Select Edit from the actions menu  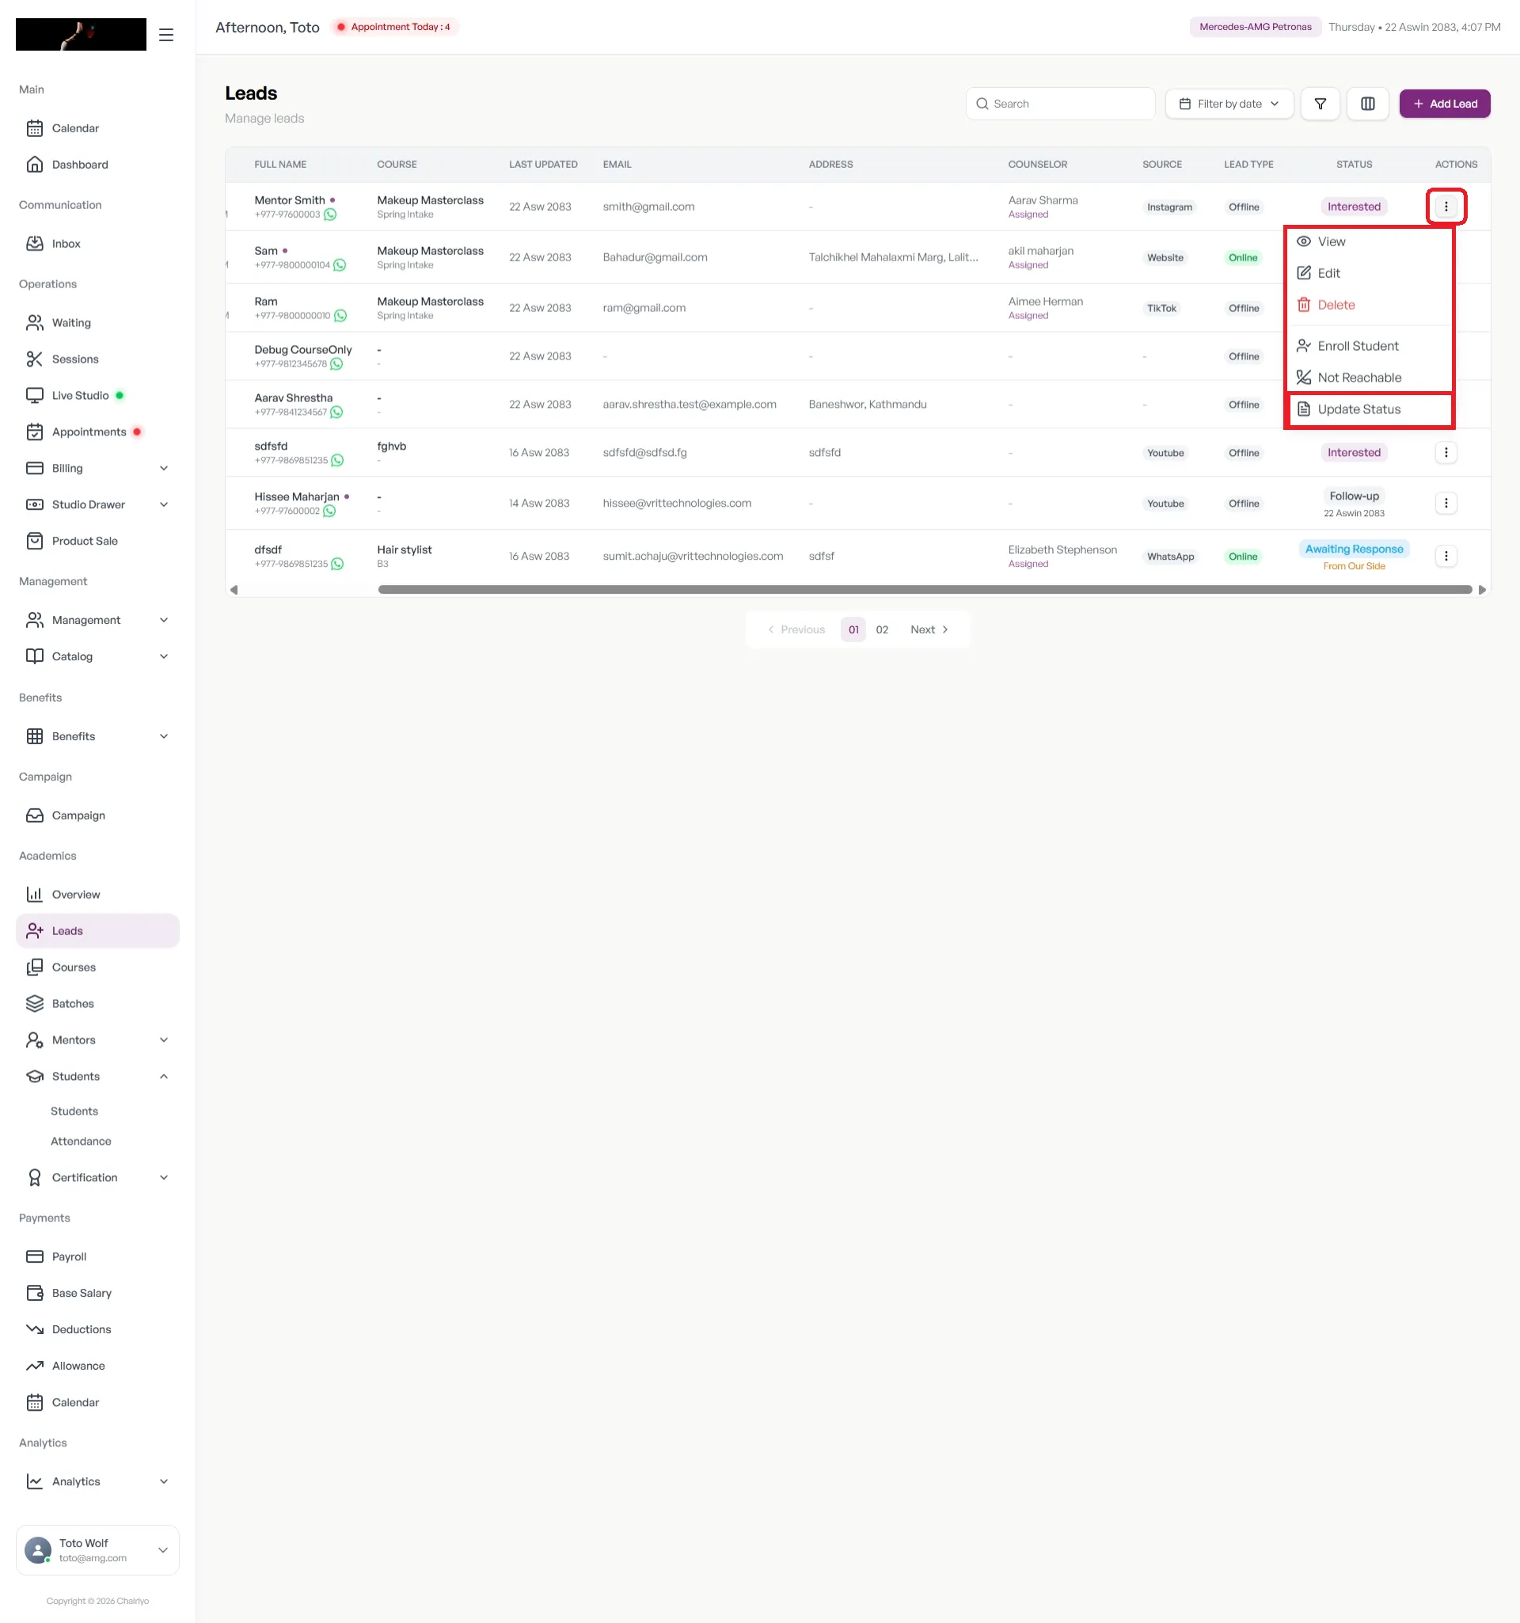pyautogui.click(x=1370, y=272)
